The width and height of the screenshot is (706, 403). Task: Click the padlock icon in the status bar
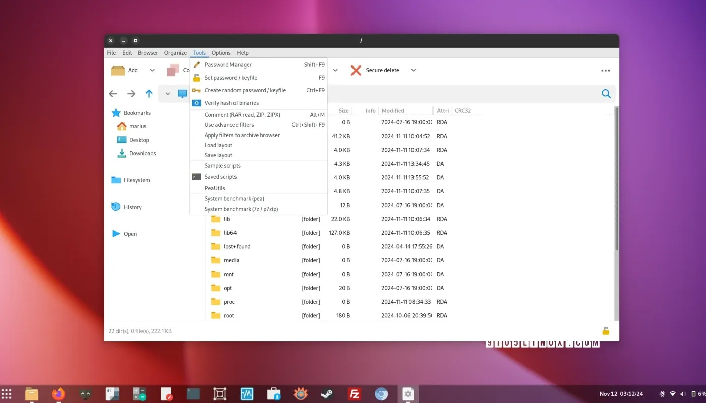pyautogui.click(x=605, y=331)
